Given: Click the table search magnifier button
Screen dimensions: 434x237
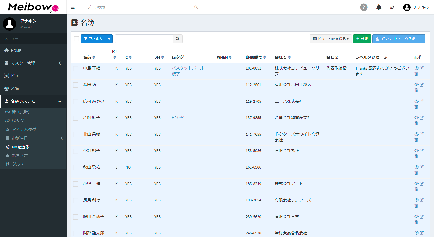Looking at the screenshot, I should (x=178, y=39).
